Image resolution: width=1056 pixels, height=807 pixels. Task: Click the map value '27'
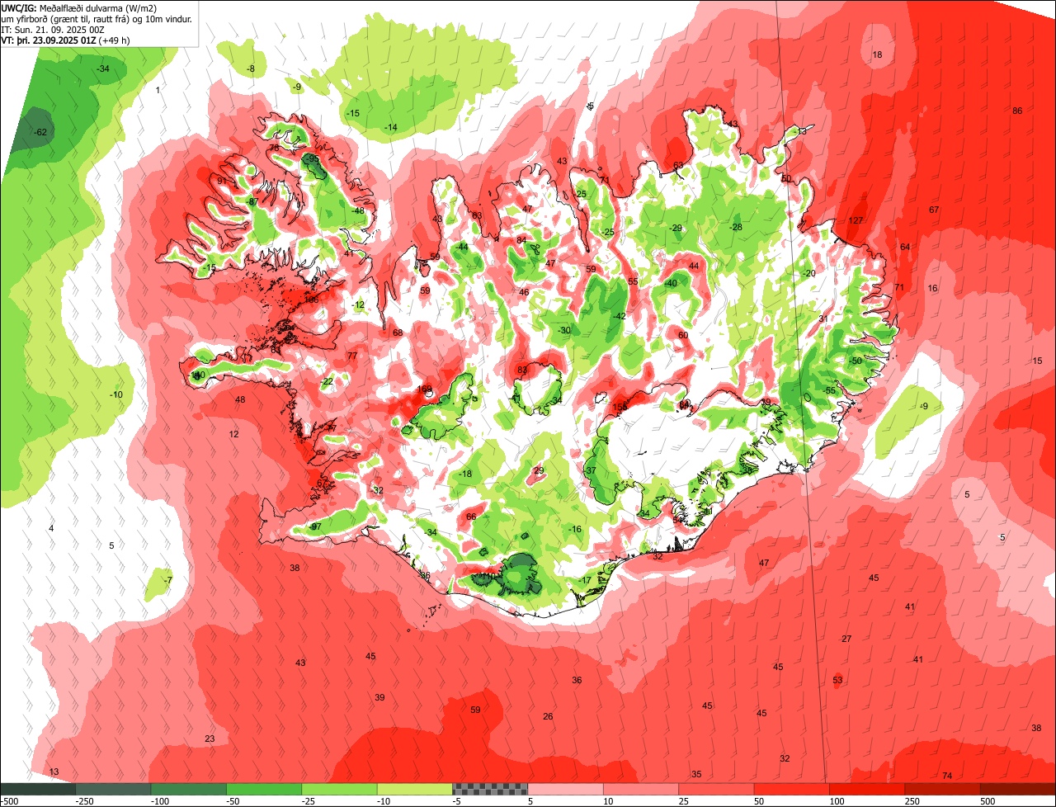pos(846,639)
